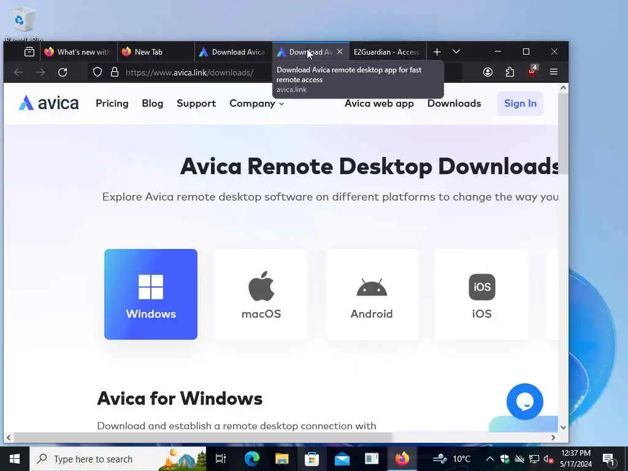Open tracking protection shield icon
Screen dimensions: 628x471
click(x=98, y=72)
